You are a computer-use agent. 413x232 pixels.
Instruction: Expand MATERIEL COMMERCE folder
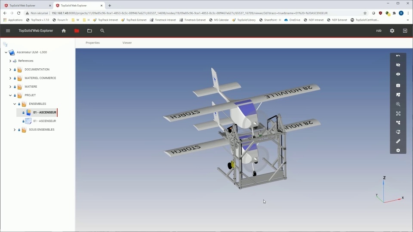(x=10, y=78)
